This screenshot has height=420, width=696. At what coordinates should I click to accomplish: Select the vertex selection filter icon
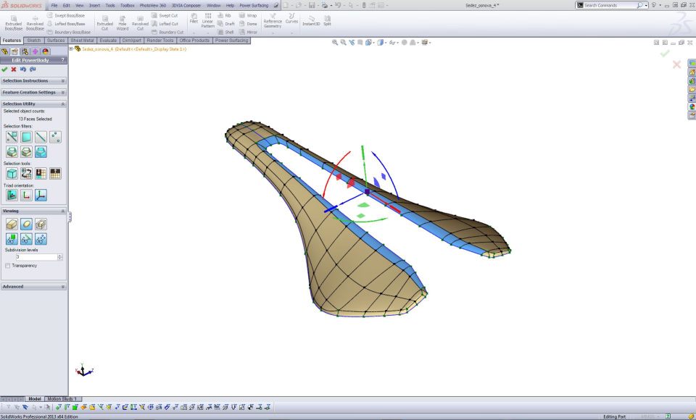point(55,137)
